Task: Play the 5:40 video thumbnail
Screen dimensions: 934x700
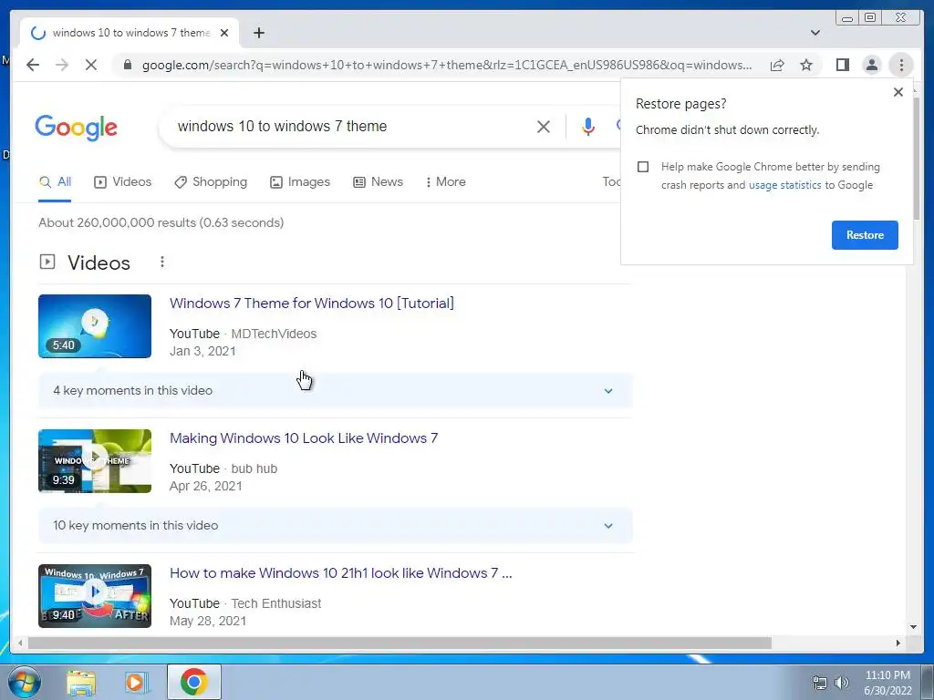Action: (95, 326)
